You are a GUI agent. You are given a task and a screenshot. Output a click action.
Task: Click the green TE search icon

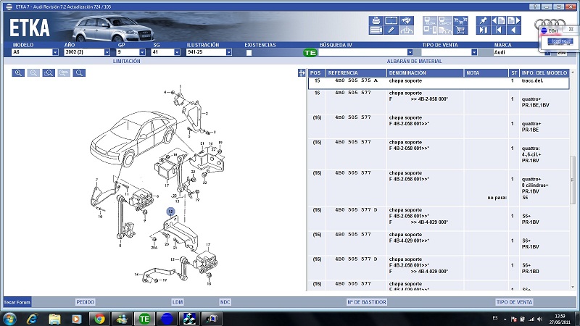click(310, 53)
